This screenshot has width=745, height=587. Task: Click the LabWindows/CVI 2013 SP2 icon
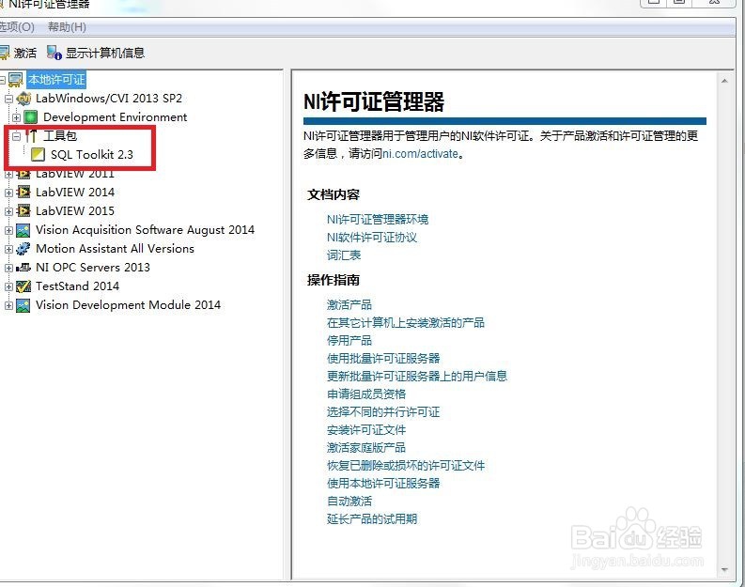(x=23, y=99)
